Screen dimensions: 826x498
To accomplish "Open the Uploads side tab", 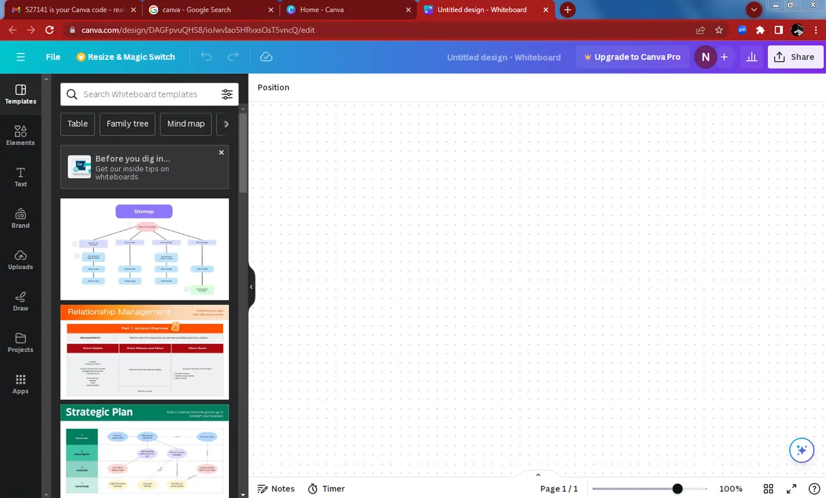I will 21,260.
